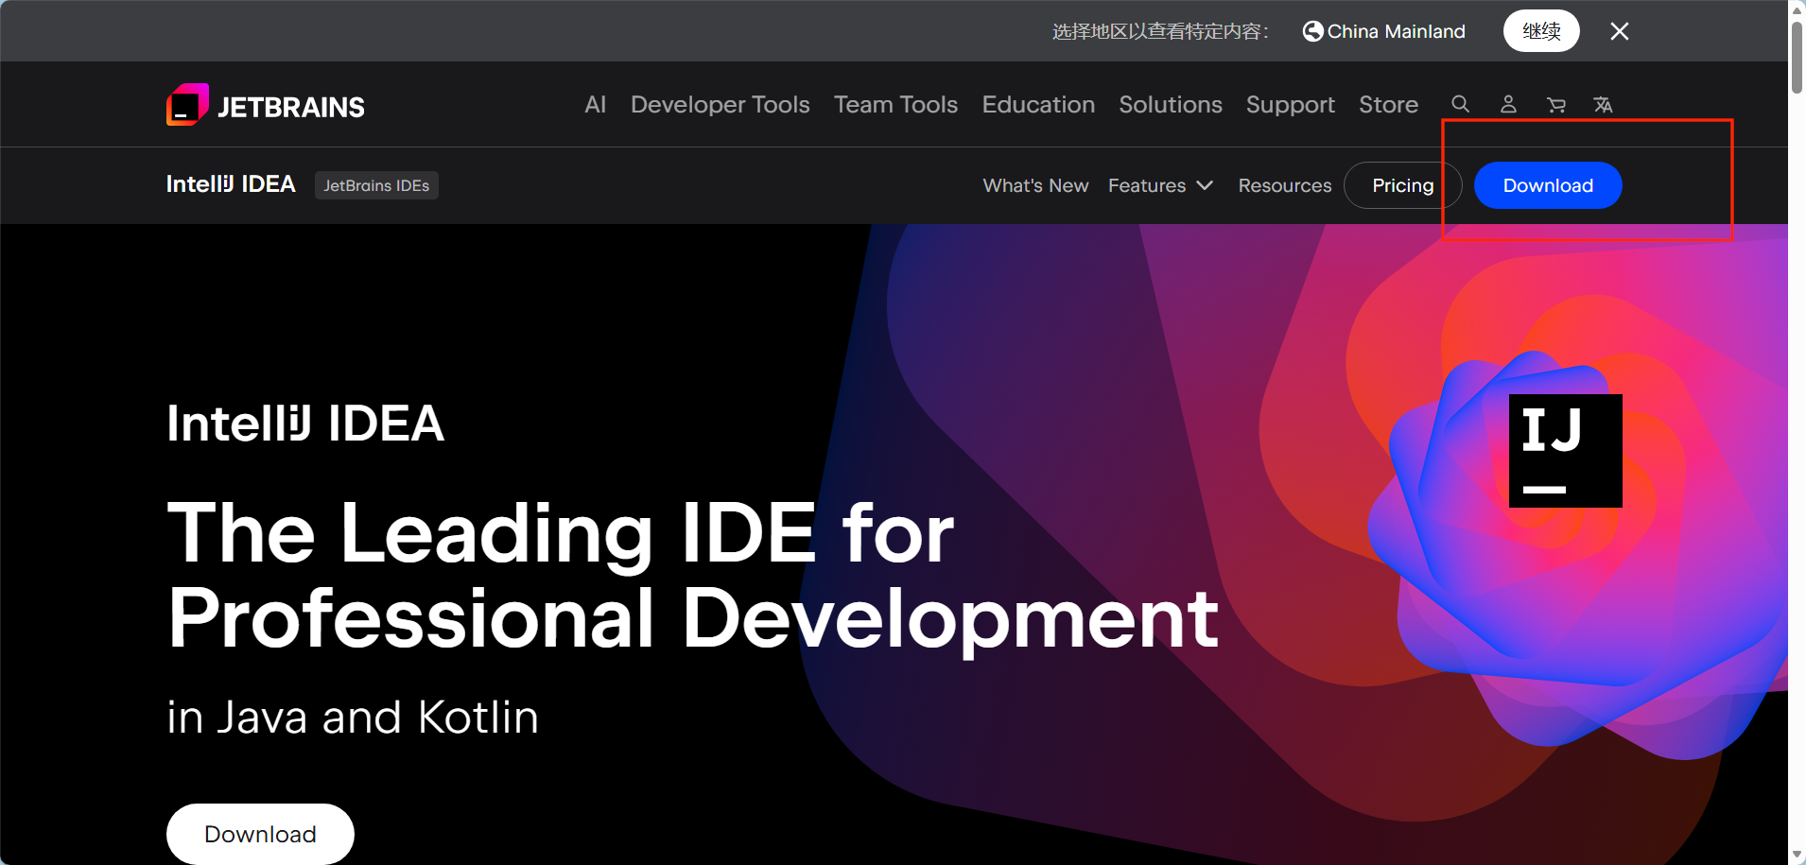Click the white Download button in hero
This screenshot has height=865, width=1806.
260,834
